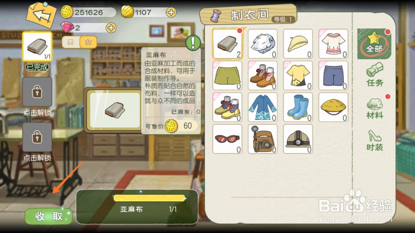The width and height of the screenshot is (415, 233).
Task: Select the 男 gender toggle
Action: coord(71,42)
